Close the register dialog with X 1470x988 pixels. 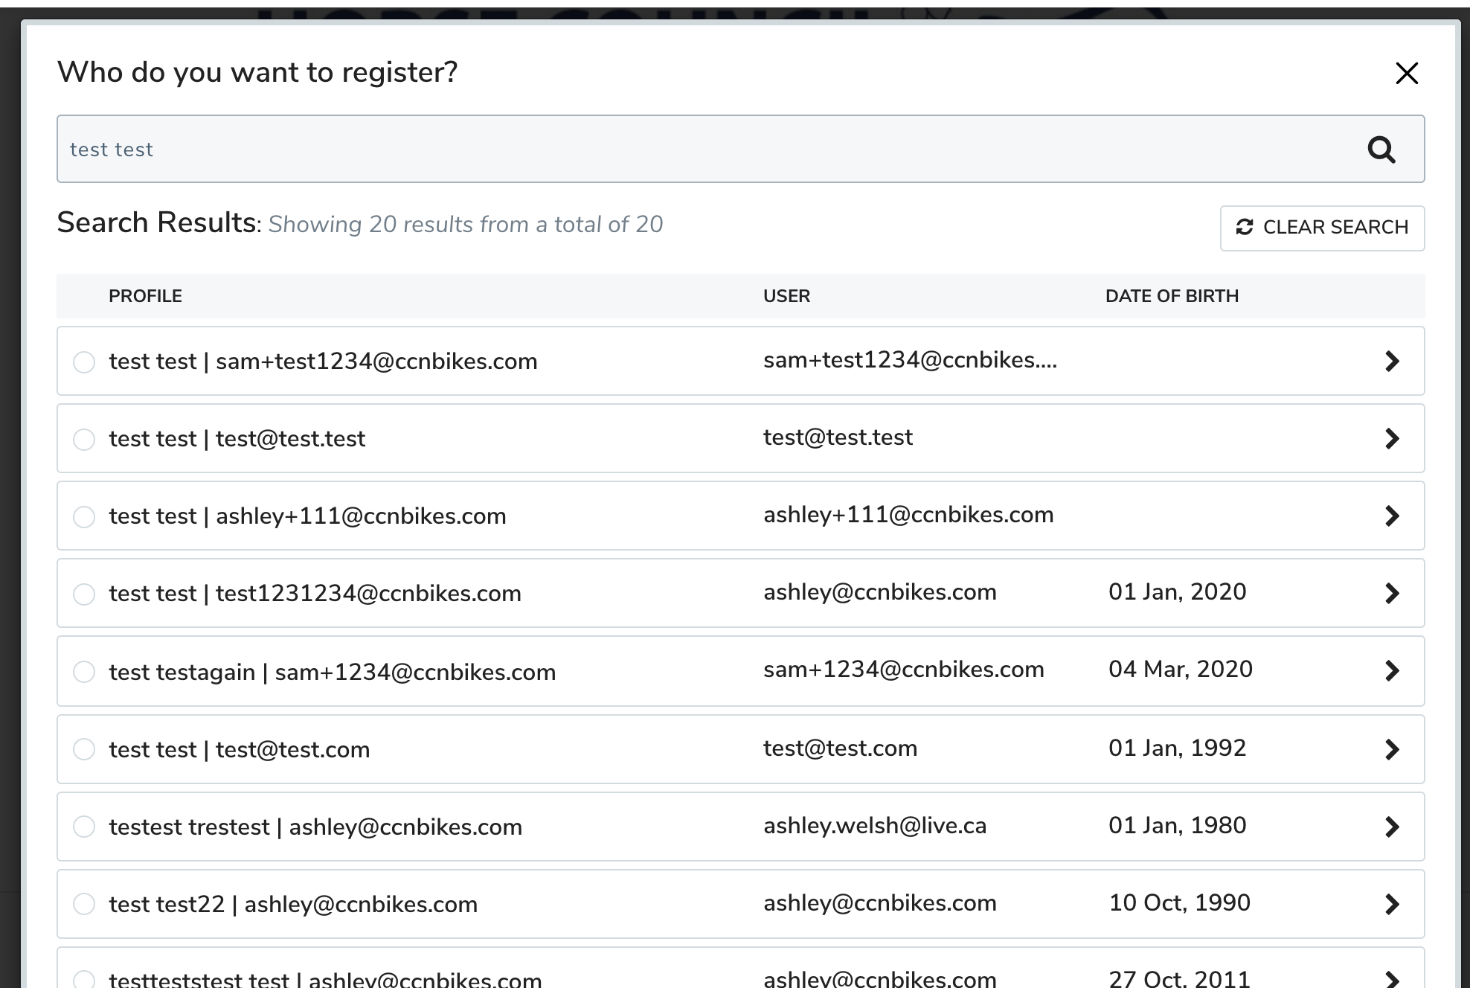1407,73
